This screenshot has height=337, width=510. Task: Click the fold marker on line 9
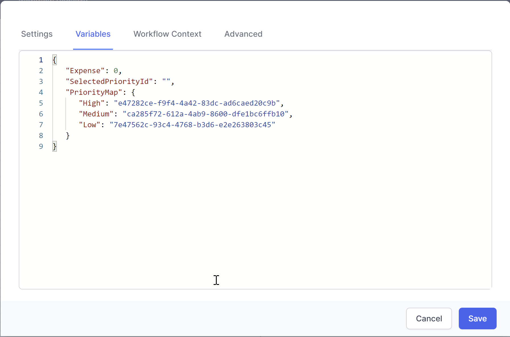(54, 146)
